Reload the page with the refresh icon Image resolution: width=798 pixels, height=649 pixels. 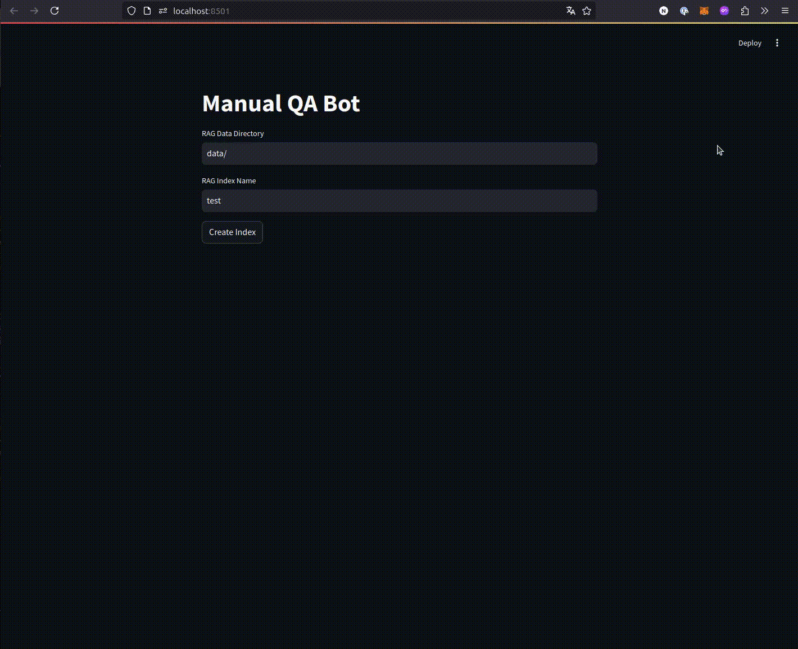coord(55,11)
